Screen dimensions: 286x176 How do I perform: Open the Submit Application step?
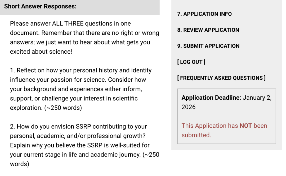pyautogui.click(x=208, y=46)
